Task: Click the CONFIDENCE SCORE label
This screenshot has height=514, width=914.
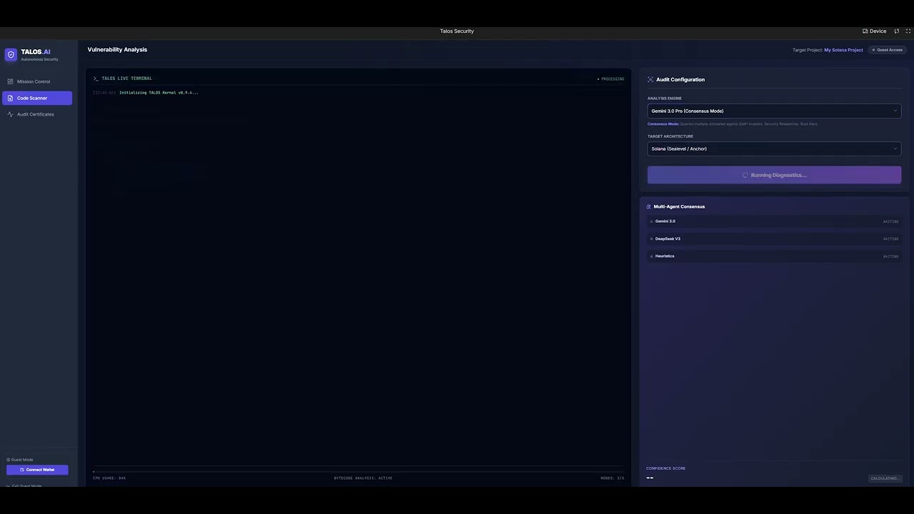Action: pos(666,468)
